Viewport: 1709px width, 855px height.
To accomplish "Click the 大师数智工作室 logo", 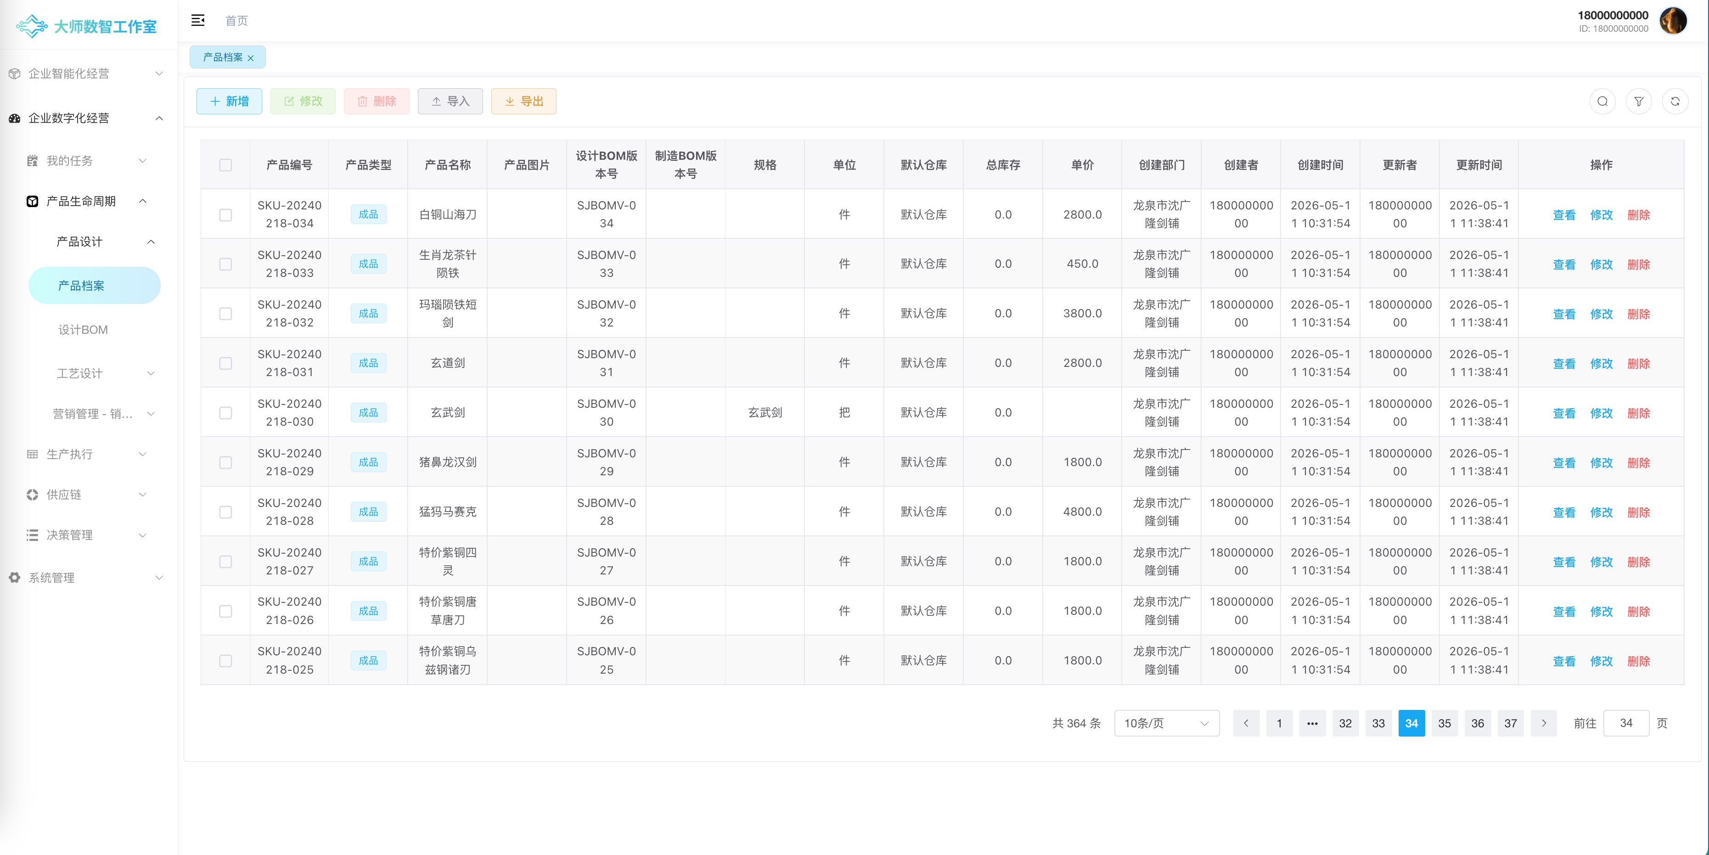I will [86, 27].
